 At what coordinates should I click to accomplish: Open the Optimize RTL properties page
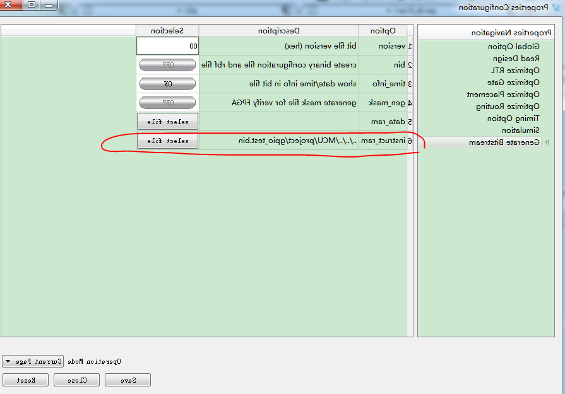click(x=515, y=70)
